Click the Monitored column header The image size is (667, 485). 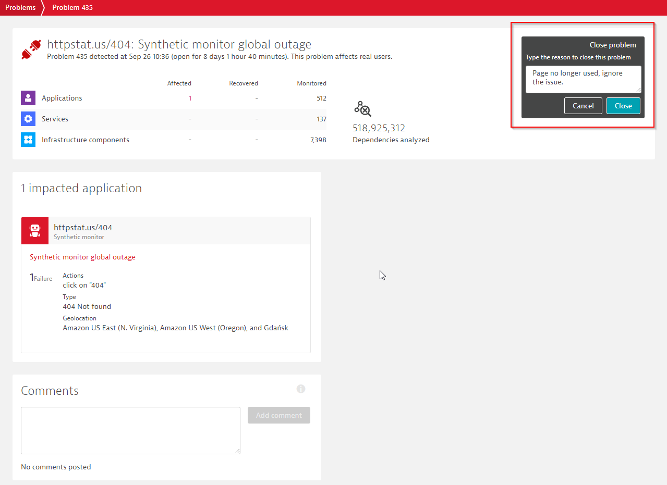312,83
